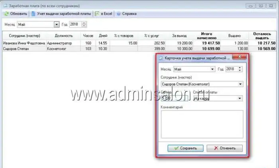The height and width of the screenshot is (168, 279).
Task: Click the За выход column header
Action: [x=179, y=36]
